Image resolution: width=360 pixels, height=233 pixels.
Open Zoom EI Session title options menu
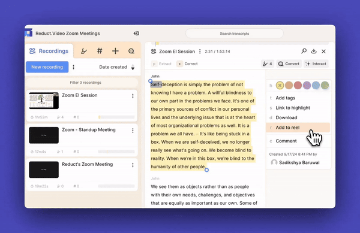coord(200,52)
